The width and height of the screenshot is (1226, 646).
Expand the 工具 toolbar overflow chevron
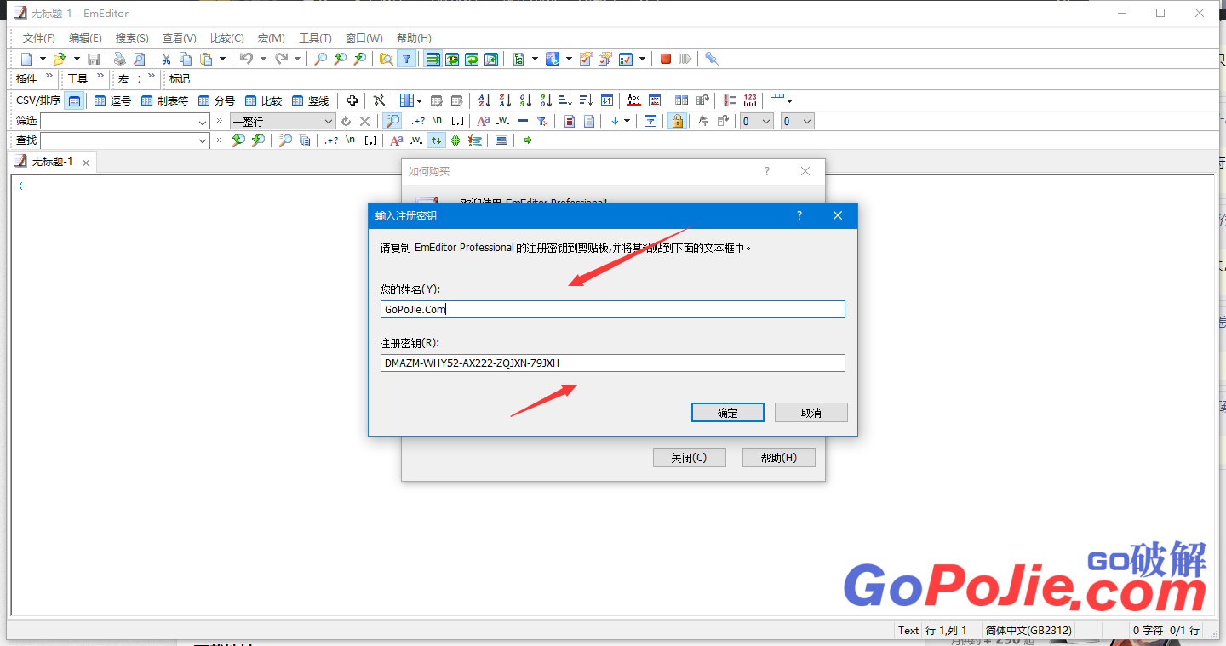pyautogui.click(x=100, y=77)
